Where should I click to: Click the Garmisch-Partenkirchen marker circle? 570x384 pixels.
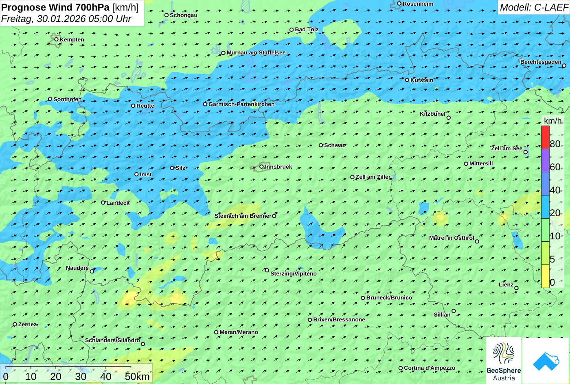click(205, 104)
